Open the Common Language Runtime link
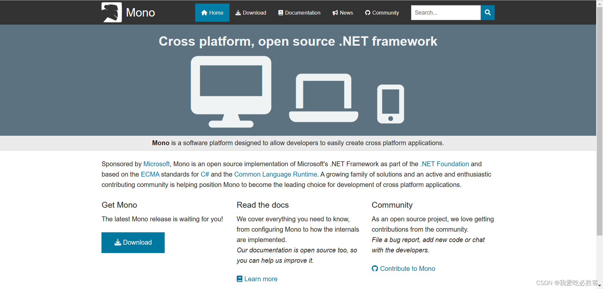 pos(276,174)
